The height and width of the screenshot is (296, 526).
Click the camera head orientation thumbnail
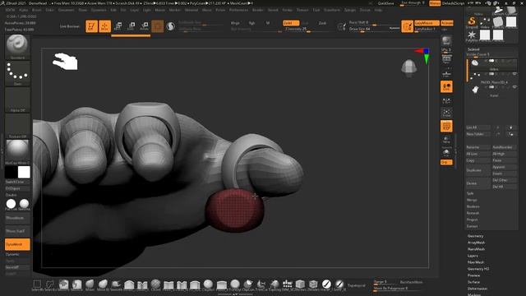click(x=409, y=67)
